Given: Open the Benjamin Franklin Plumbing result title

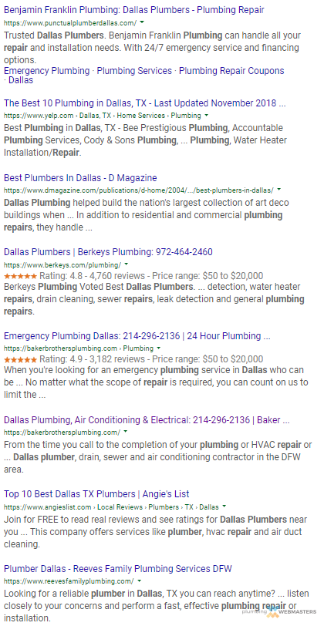Looking at the screenshot, I should [133, 10].
